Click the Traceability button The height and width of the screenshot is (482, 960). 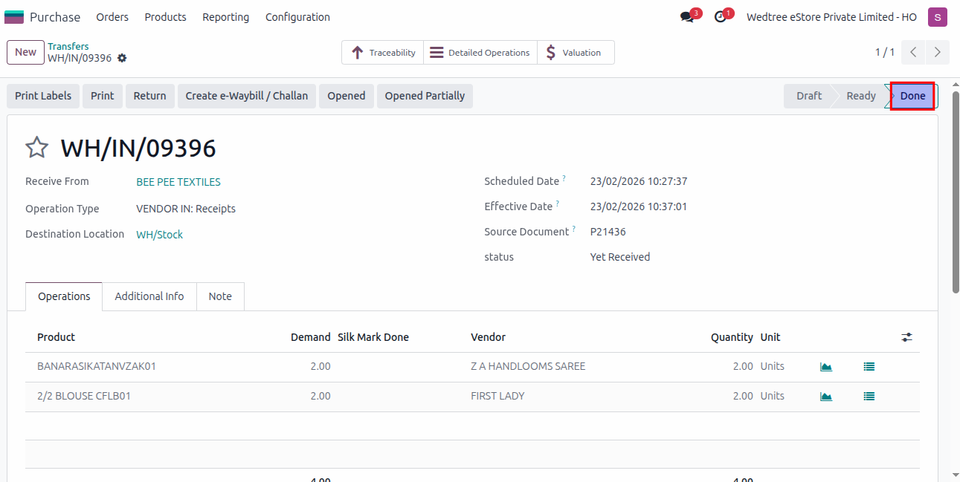coord(383,53)
